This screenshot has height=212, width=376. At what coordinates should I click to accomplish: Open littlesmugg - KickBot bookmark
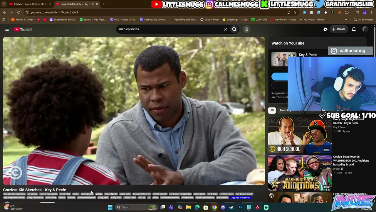coord(235,20)
